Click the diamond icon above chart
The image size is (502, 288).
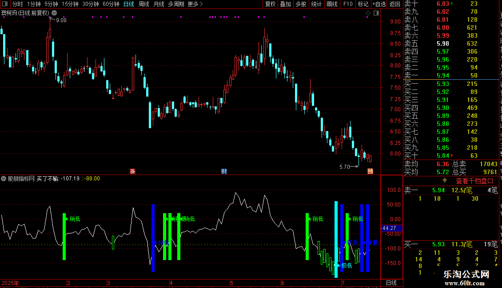pyautogui.click(x=368, y=13)
